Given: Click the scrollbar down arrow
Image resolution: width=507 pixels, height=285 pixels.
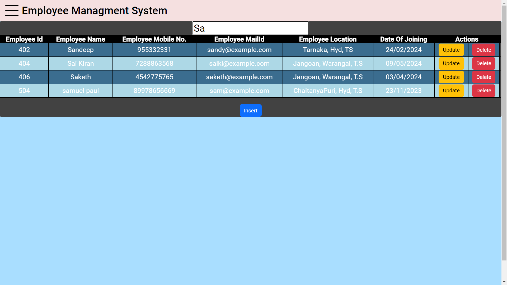Looking at the screenshot, I should click(x=504, y=282).
